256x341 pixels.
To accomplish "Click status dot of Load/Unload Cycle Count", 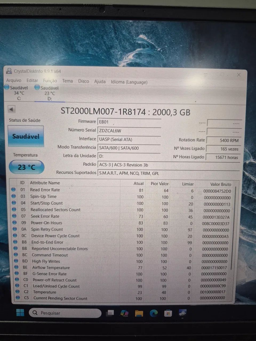I will coord(17,286).
